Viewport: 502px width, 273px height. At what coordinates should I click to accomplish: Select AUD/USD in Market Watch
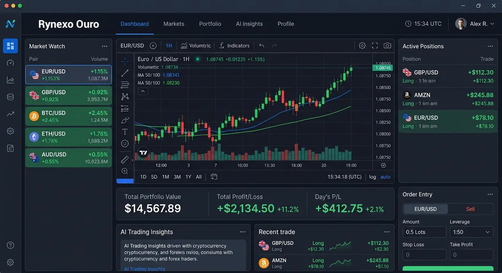tap(68, 158)
